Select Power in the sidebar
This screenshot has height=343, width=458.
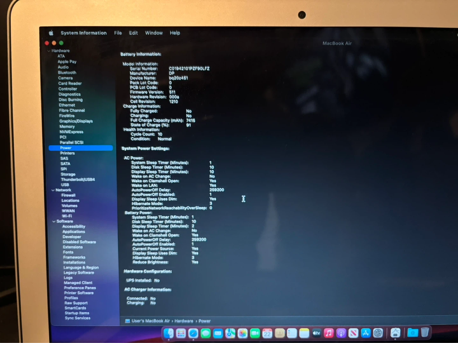[x=81, y=148]
